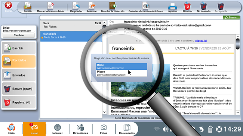Click Guardar el correo electrónico icon
Viewport: 243px width, 136px height.
coord(146,6)
